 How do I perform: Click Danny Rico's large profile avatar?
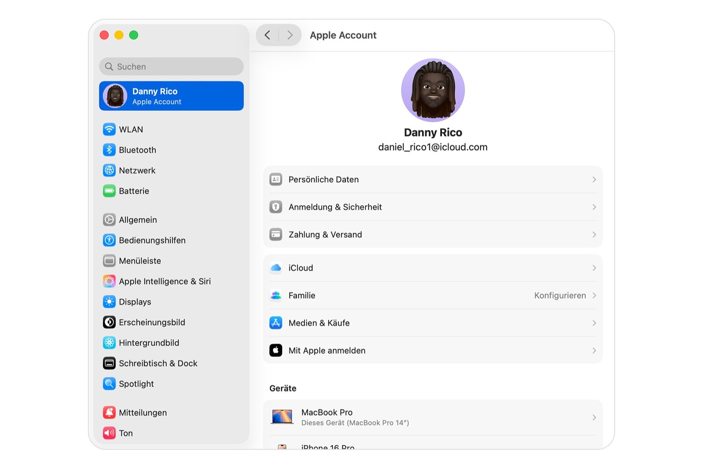[x=433, y=90]
